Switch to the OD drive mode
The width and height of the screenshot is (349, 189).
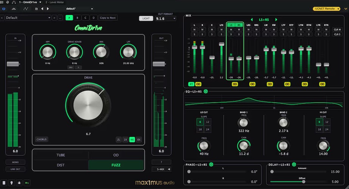point(116,155)
